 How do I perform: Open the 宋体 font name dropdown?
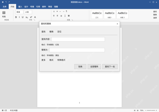coord(19,12)
